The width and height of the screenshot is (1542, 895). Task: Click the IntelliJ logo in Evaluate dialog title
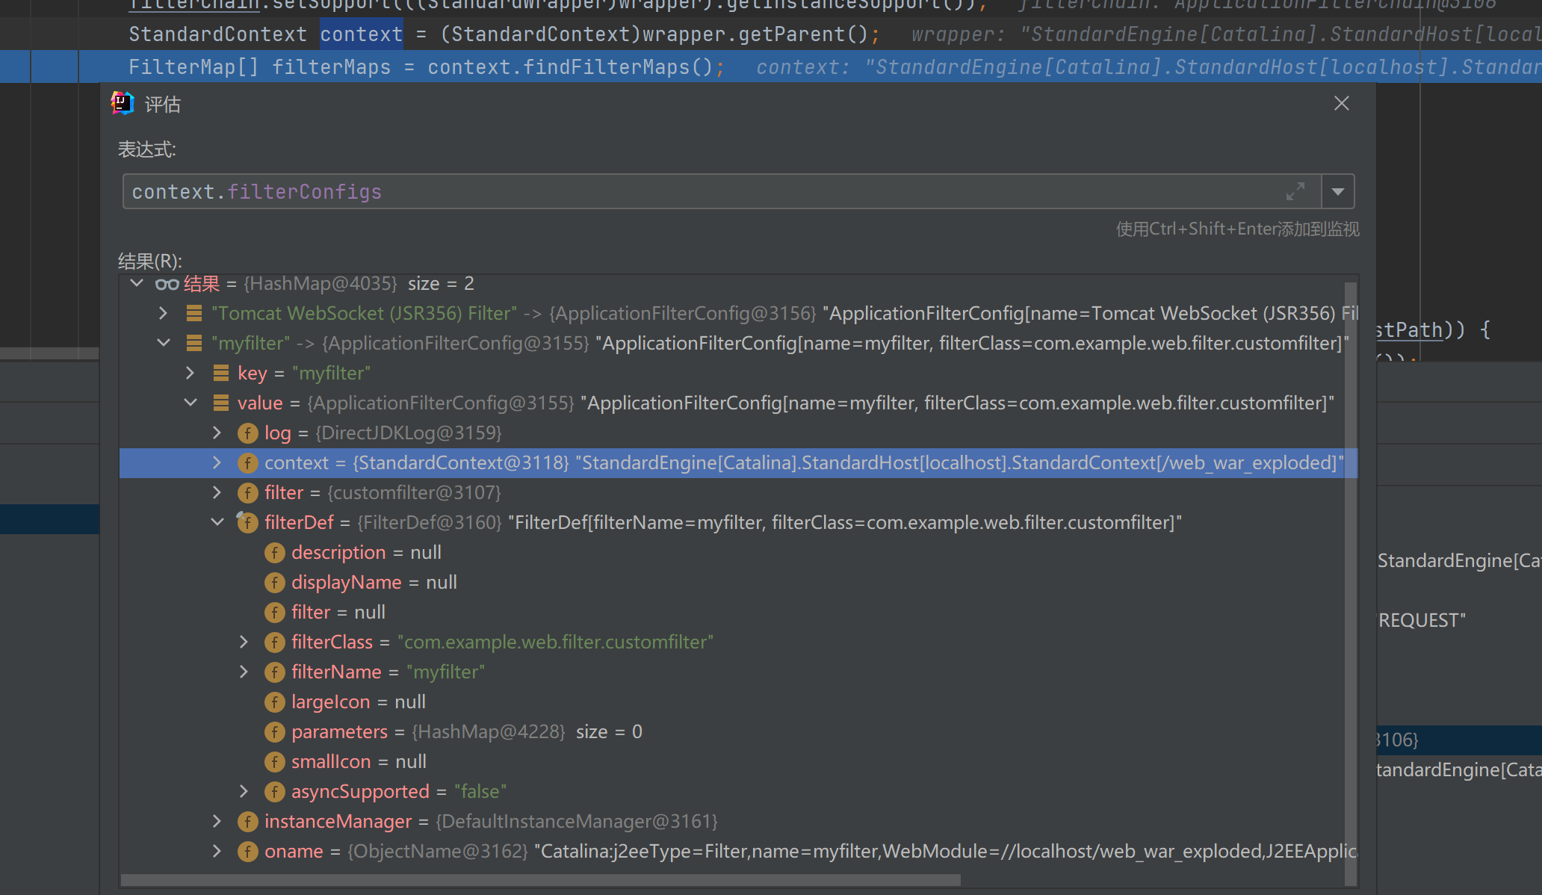[x=122, y=103]
